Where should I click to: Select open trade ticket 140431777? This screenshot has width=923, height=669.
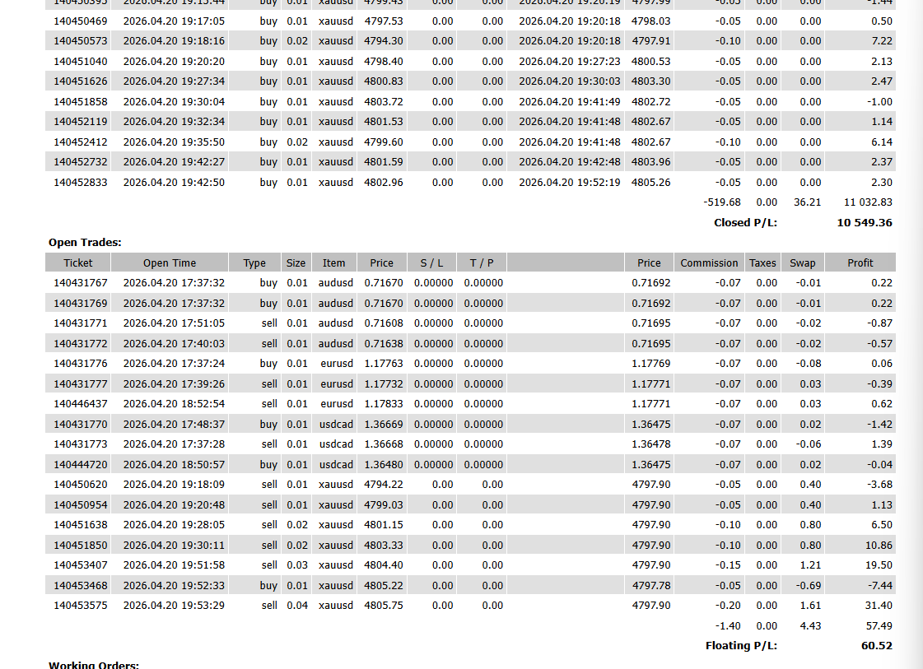point(81,383)
